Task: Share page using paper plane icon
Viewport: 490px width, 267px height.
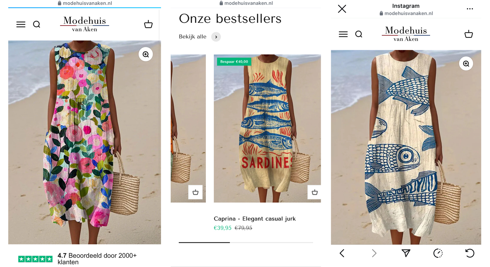Action: pyautogui.click(x=406, y=253)
